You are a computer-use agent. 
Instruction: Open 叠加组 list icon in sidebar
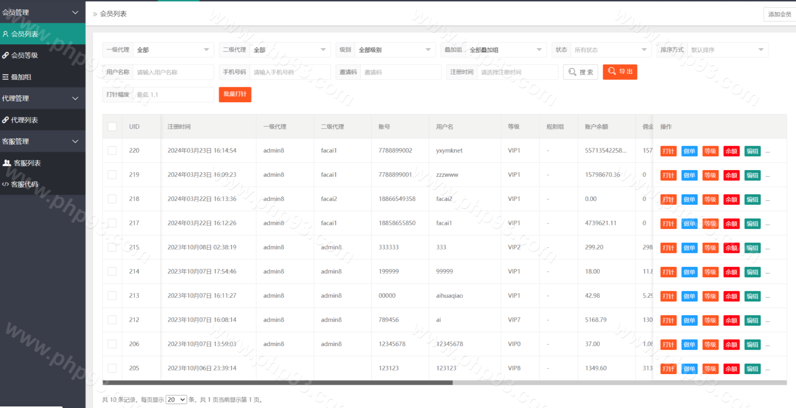(5, 77)
